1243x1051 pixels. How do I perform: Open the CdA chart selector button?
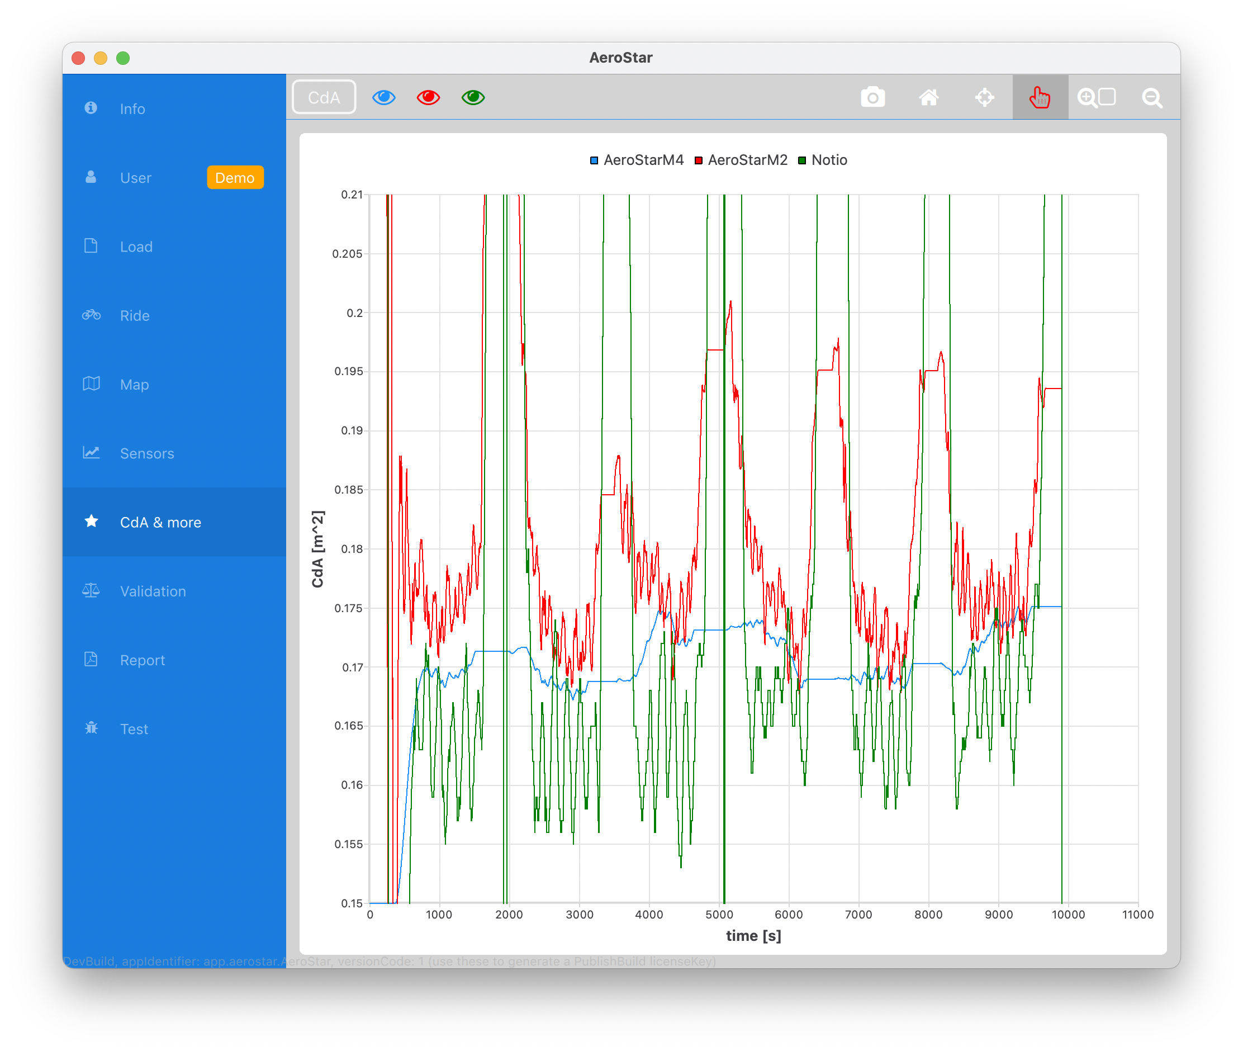(324, 97)
